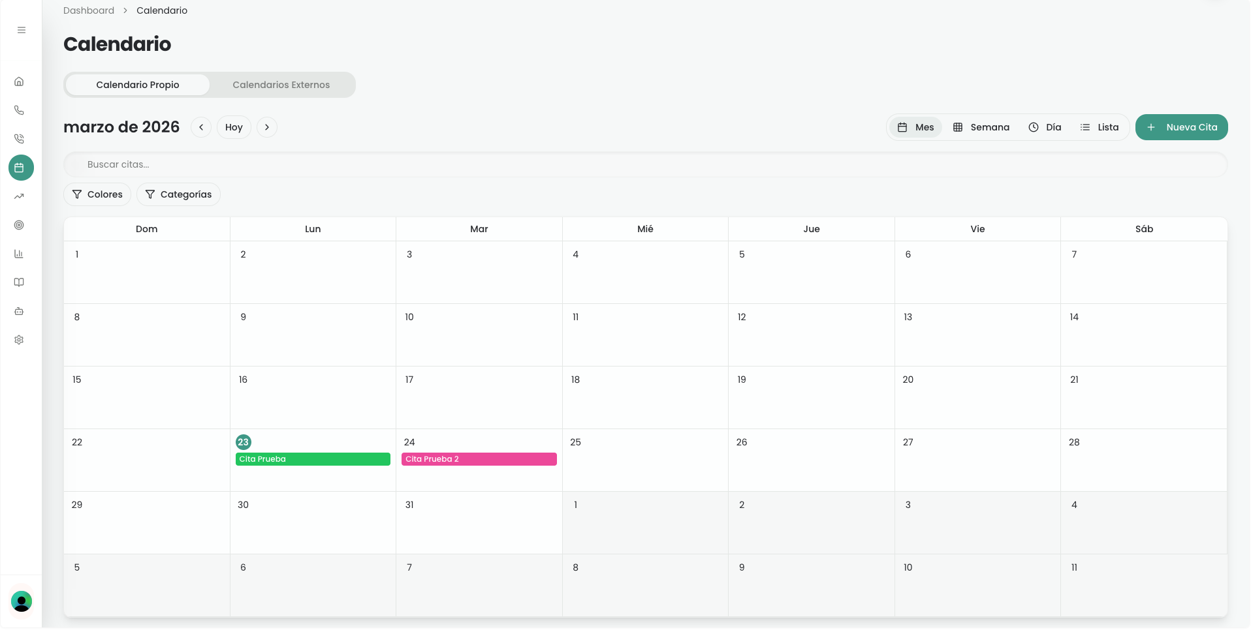This screenshot has width=1251, height=630.
Task: Go to the previous month with the left chevron
Action: coord(201,127)
